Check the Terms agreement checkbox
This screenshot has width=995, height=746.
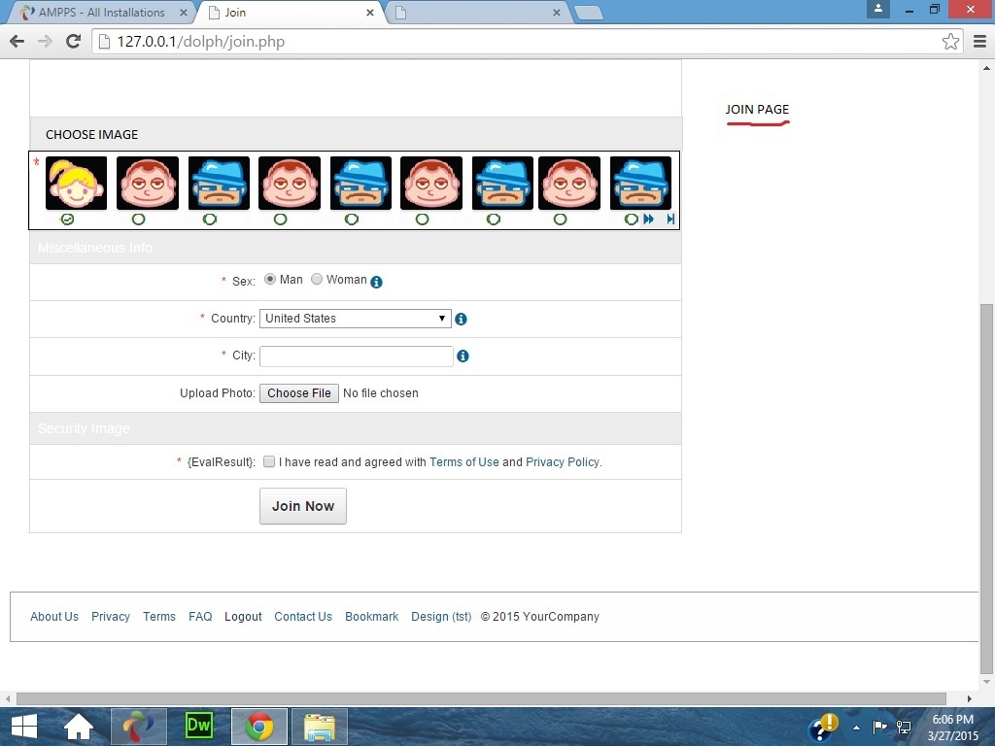coord(269,461)
